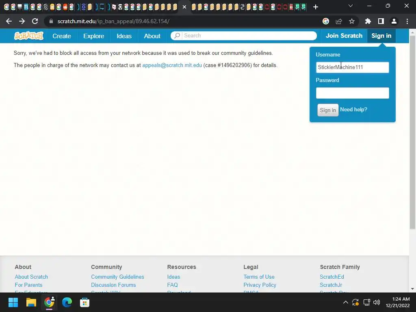This screenshot has width=416, height=312.
Task: Reload the page
Action: [35, 21]
